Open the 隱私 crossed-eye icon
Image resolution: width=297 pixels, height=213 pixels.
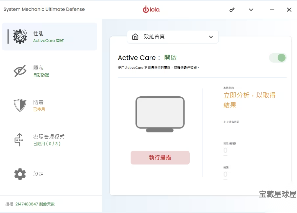[x=20, y=71]
